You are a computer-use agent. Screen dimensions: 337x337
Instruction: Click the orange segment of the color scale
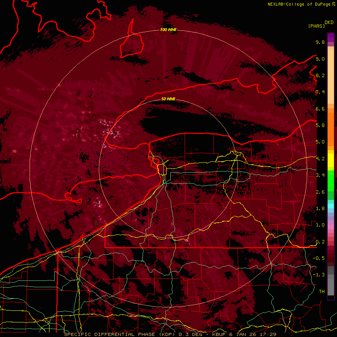[331, 129]
